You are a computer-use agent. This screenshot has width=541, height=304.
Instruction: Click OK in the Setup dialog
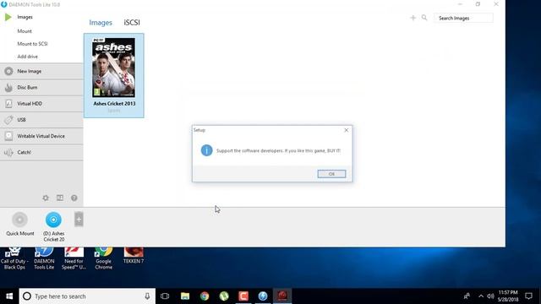point(331,174)
